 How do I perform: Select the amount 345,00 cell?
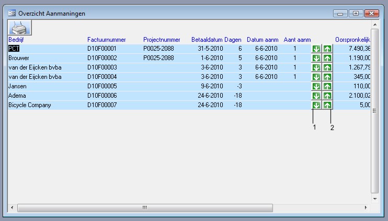pyautogui.click(x=362, y=77)
